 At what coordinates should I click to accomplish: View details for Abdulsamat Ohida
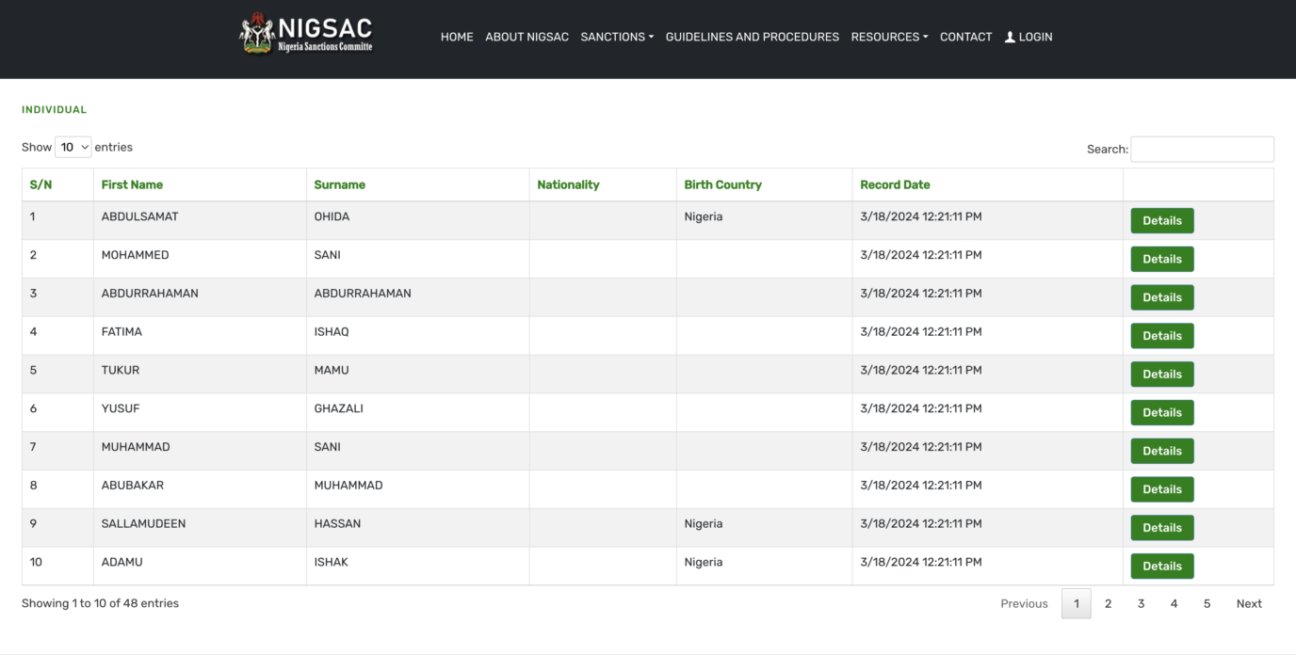point(1161,220)
